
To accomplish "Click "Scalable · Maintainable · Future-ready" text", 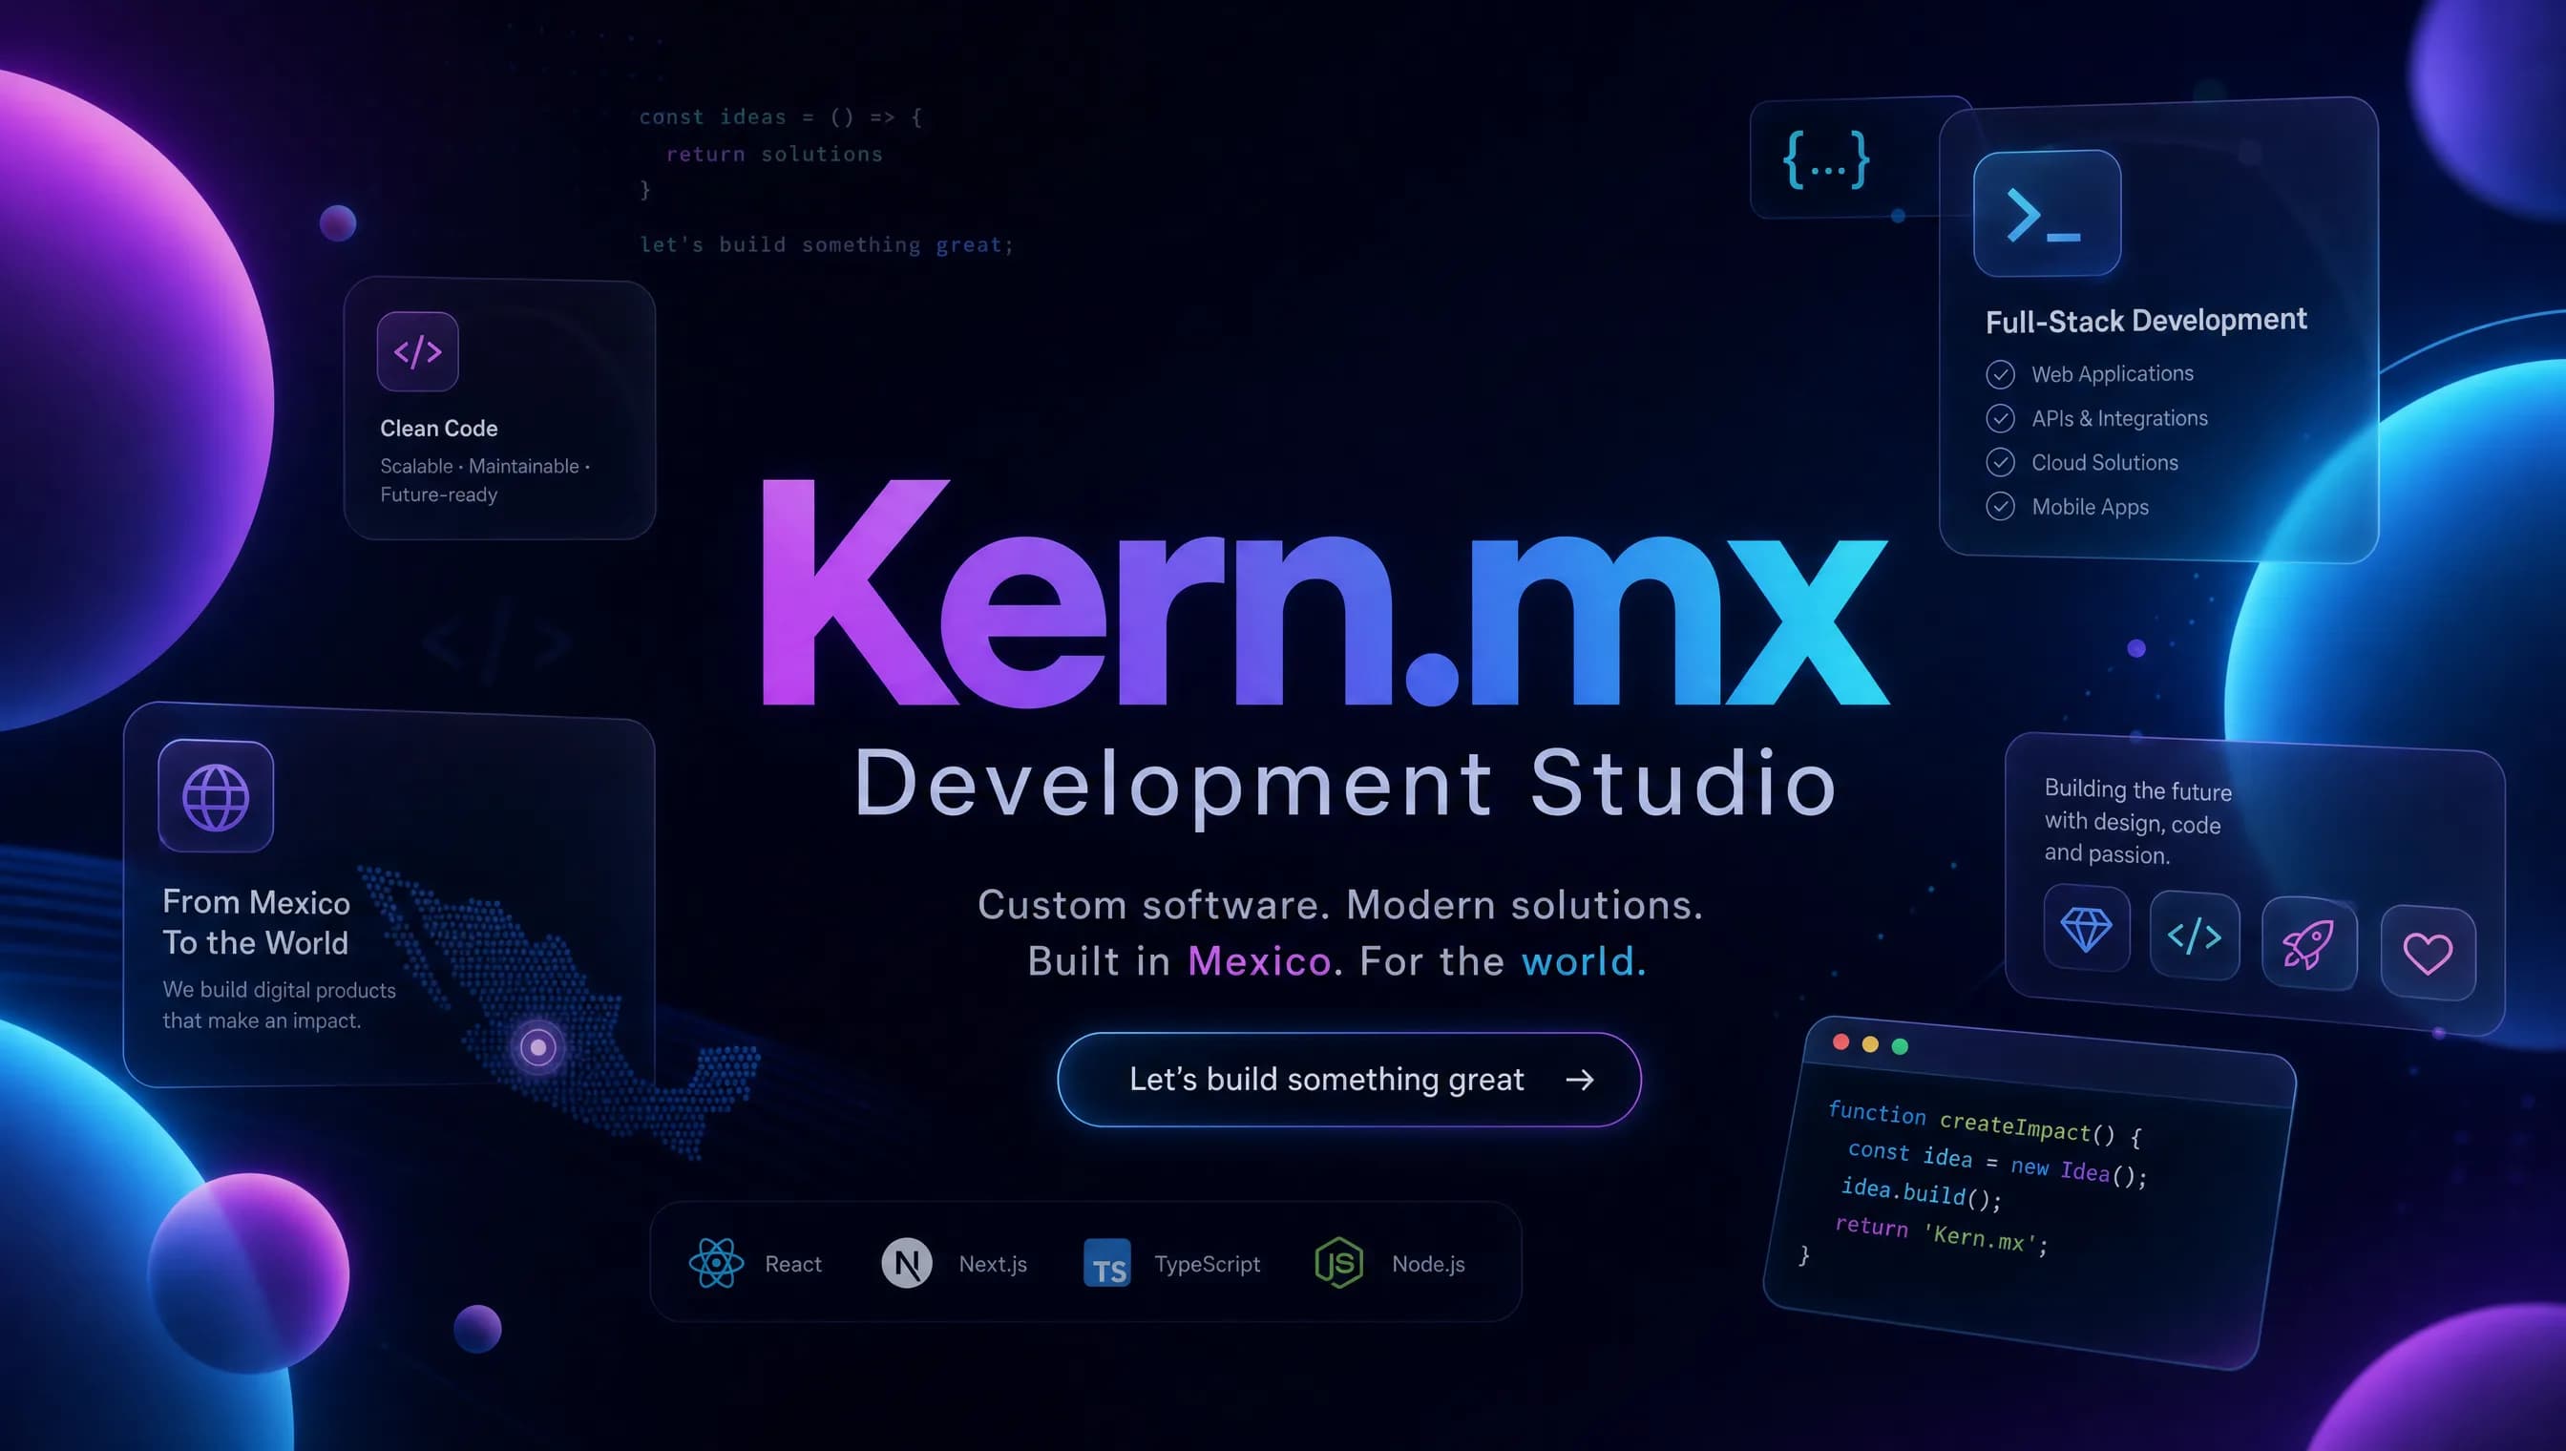I will tap(485, 480).
